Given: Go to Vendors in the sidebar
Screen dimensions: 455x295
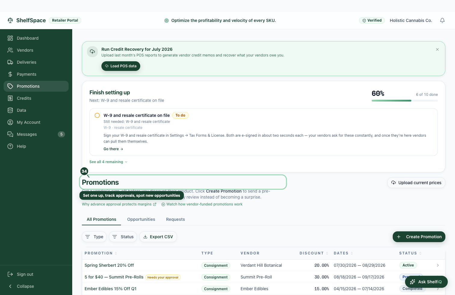Looking at the screenshot, I should pyautogui.click(x=36, y=50).
